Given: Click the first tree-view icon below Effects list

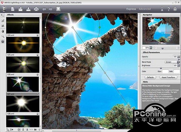Looking at the screenshot, I should coord(8,130).
